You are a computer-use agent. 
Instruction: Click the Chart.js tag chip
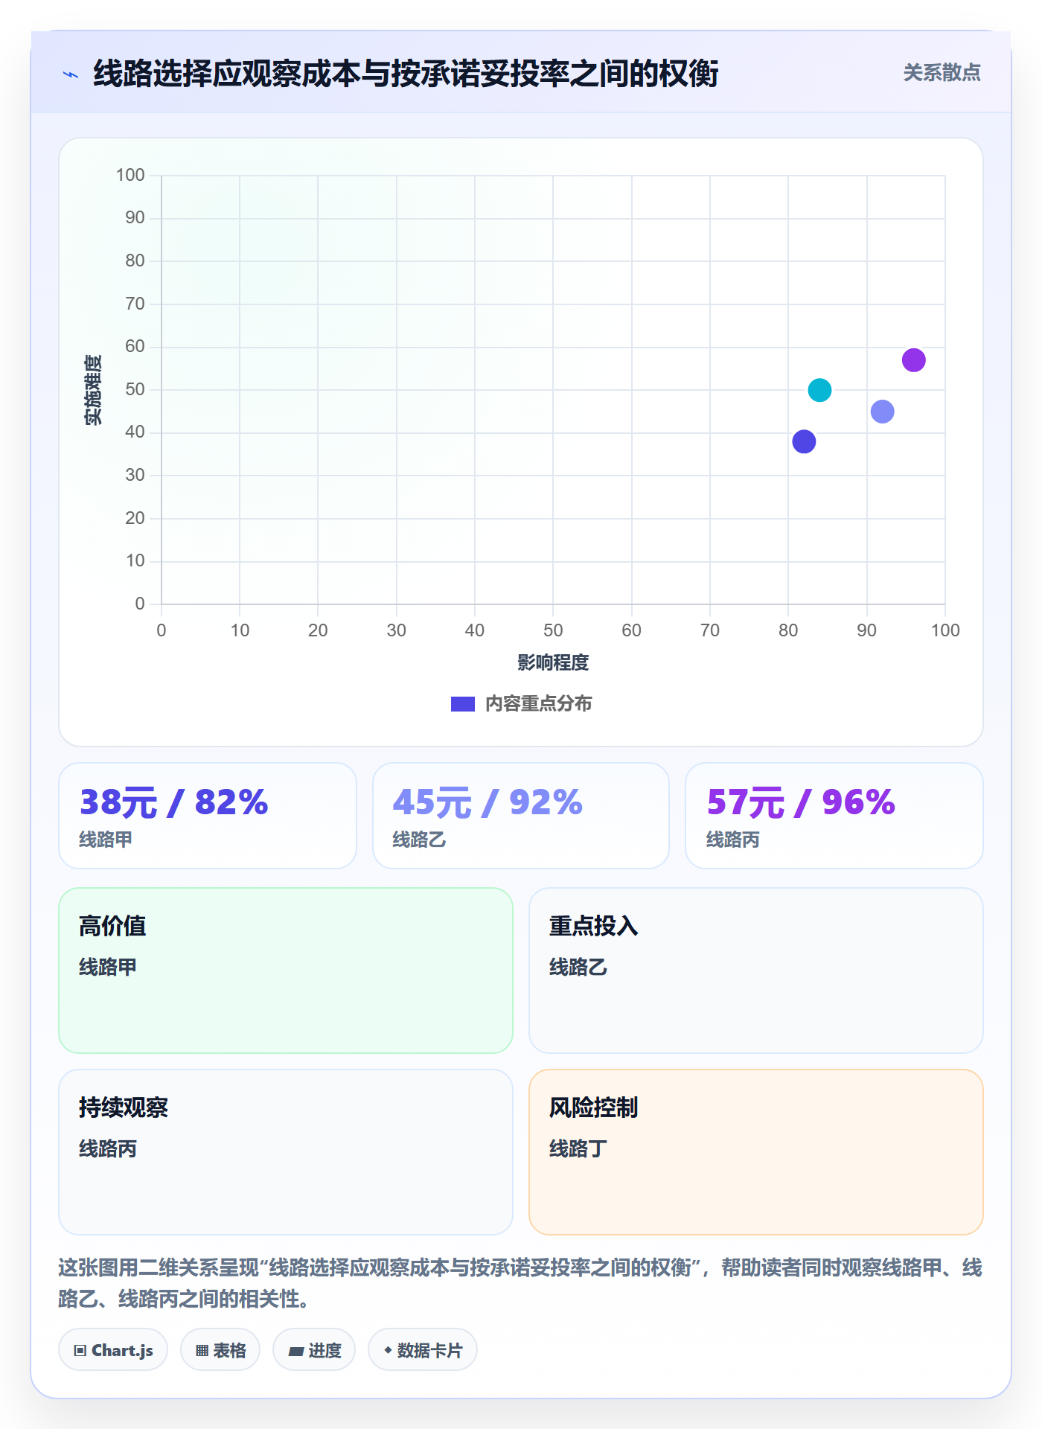pos(113,1350)
